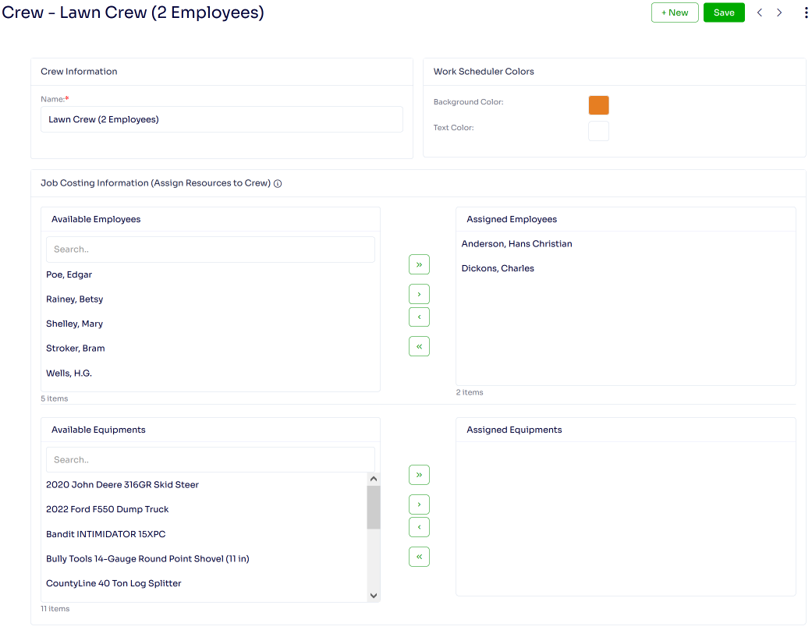This screenshot has width=812, height=630.
Task: Open the three-dot more options menu
Action: pyautogui.click(x=806, y=12)
